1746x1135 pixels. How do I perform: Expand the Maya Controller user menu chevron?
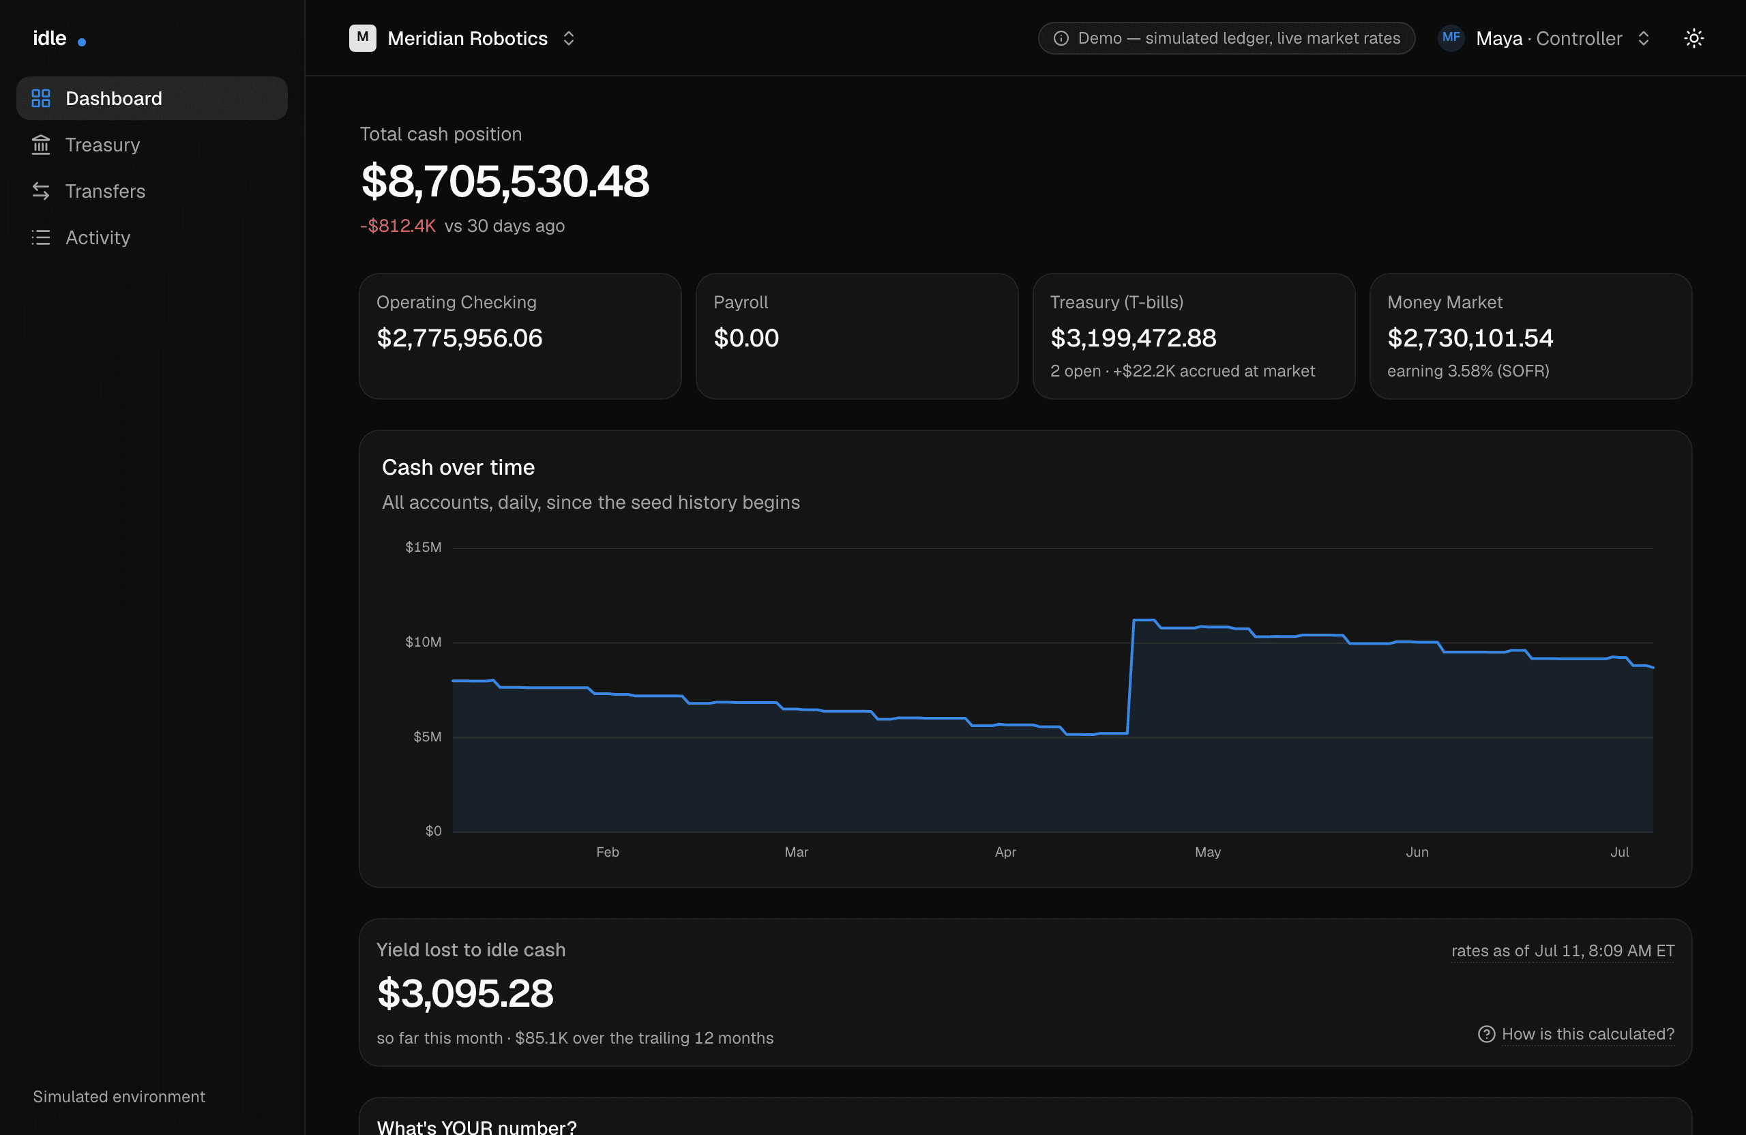(1643, 38)
